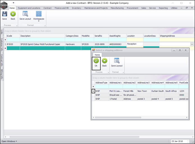195x144 pixels.
Task: Sort by SerialNo column header
Action: [101, 36]
